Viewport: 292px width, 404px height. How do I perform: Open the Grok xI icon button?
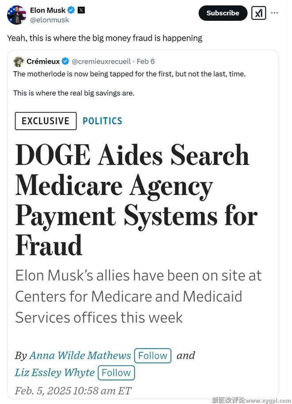[258, 13]
